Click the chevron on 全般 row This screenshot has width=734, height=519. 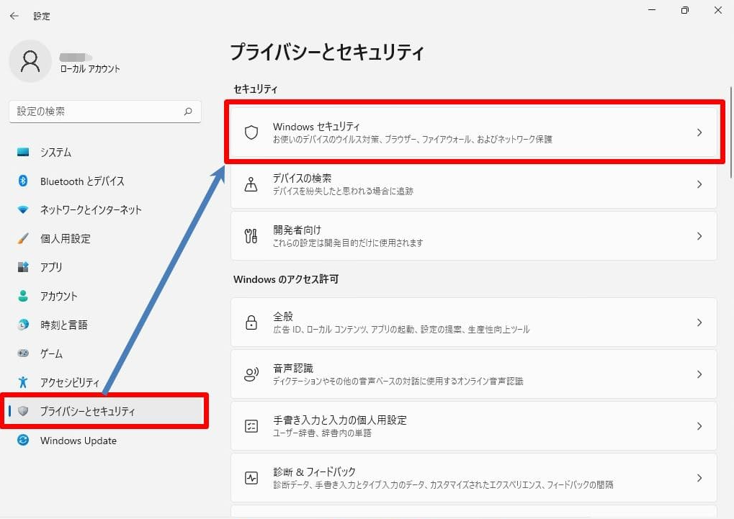pos(699,322)
